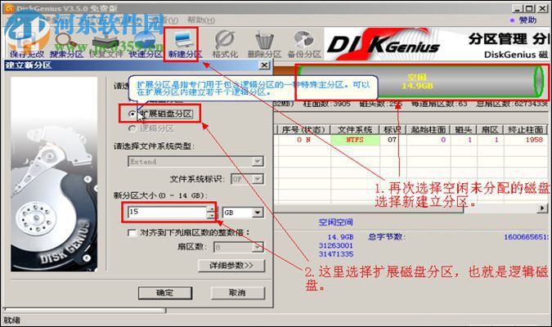Toggle the 对齐到下列扇区数的整数倍 checkbox
Image resolution: width=552 pixels, height=327 pixels.
(132, 233)
